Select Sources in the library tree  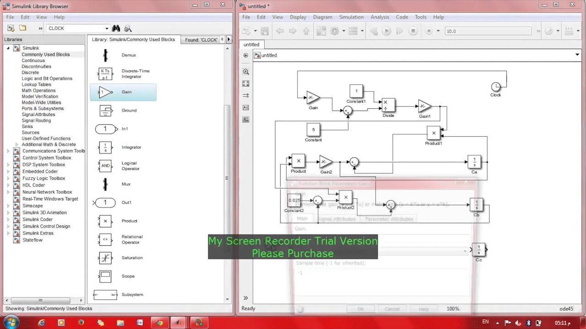[x=30, y=133]
